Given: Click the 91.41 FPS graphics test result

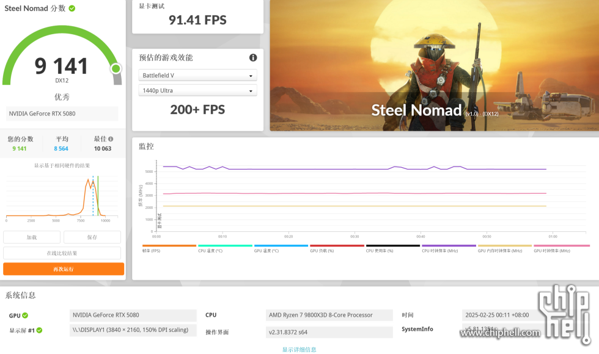Looking at the screenshot, I should [x=197, y=20].
